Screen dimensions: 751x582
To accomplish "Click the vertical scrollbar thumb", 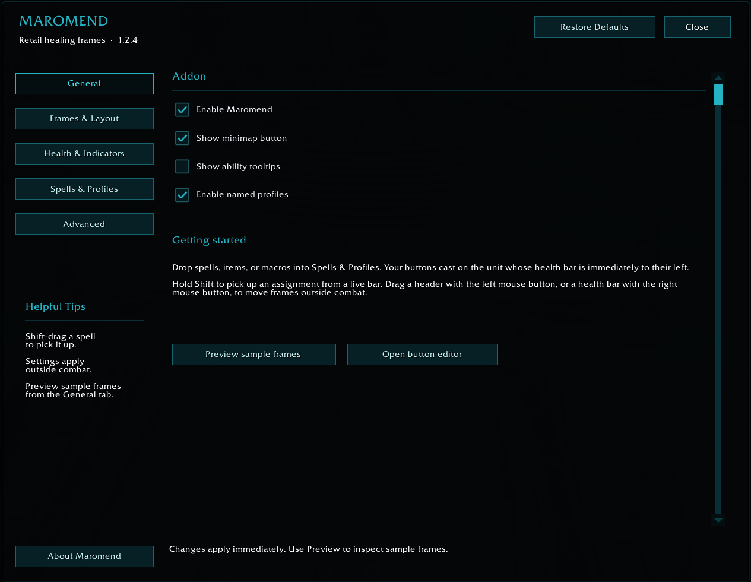I will point(718,94).
